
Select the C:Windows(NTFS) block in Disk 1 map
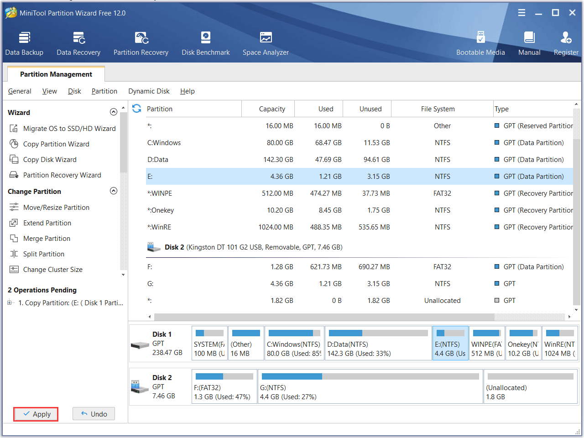pyautogui.click(x=294, y=343)
